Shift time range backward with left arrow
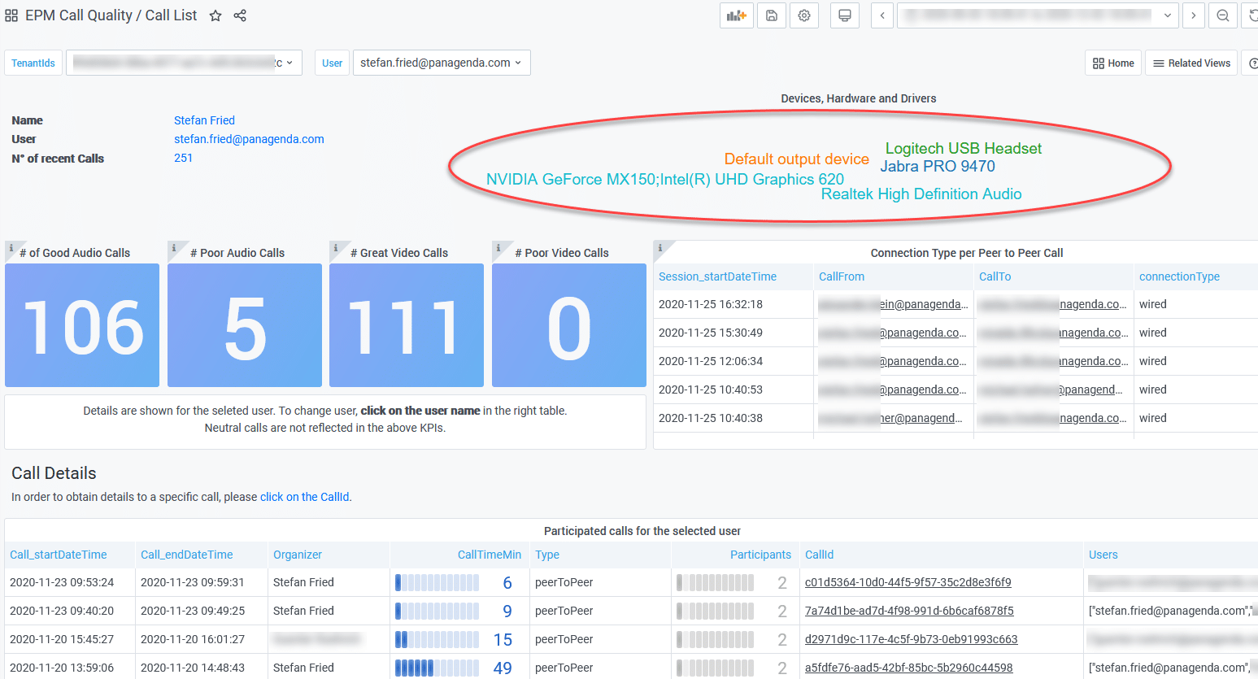This screenshot has width=1258, height=679. tap(882, 15)
